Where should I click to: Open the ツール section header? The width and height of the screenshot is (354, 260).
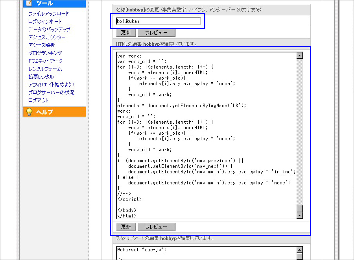(54, 4)
